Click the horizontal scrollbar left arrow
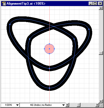Screen dimensions: 104x108 (x=67, y=105)
